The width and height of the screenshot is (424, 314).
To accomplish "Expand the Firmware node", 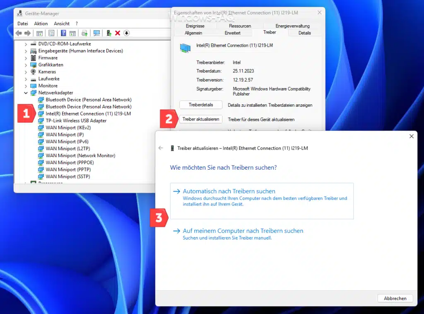I will pos(26,58).
